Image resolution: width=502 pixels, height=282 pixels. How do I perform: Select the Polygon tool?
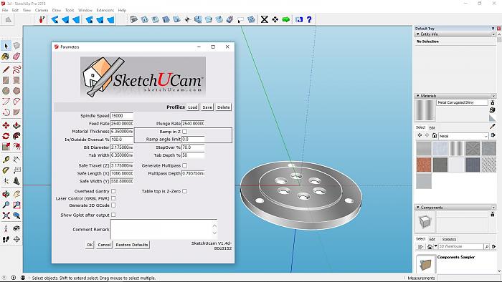16,91
